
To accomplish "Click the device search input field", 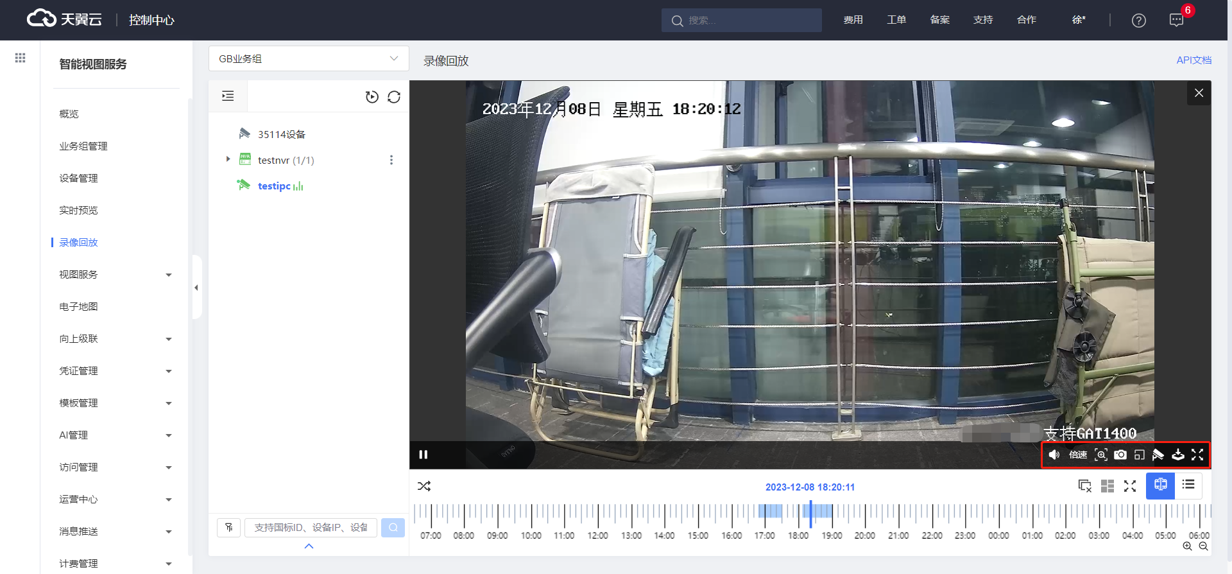I will pos(311,528).
